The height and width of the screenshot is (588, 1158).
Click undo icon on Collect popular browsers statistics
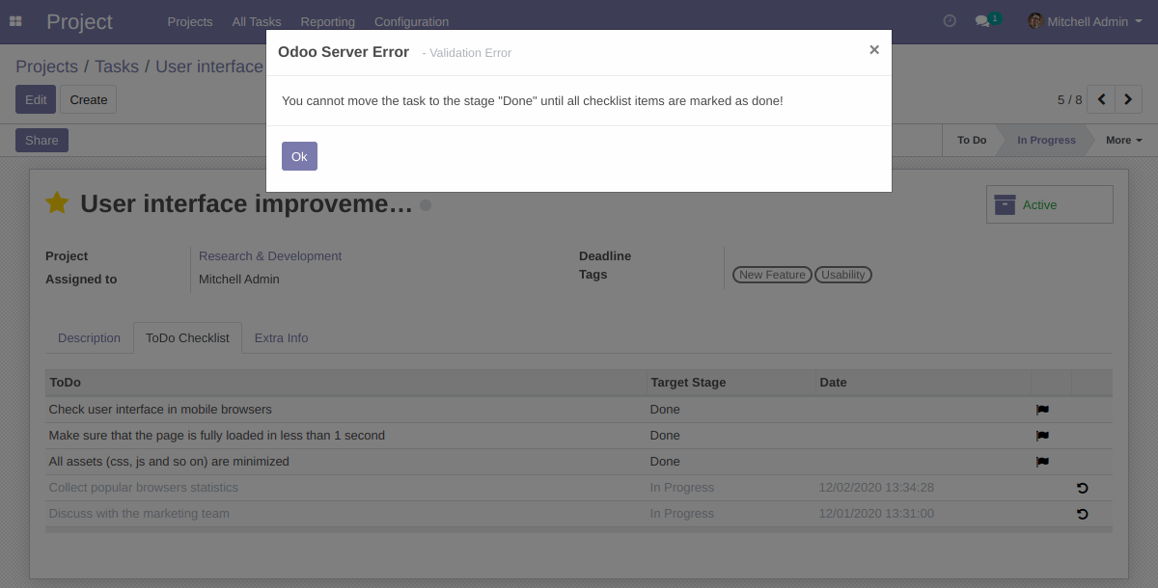coord(1082,488)
